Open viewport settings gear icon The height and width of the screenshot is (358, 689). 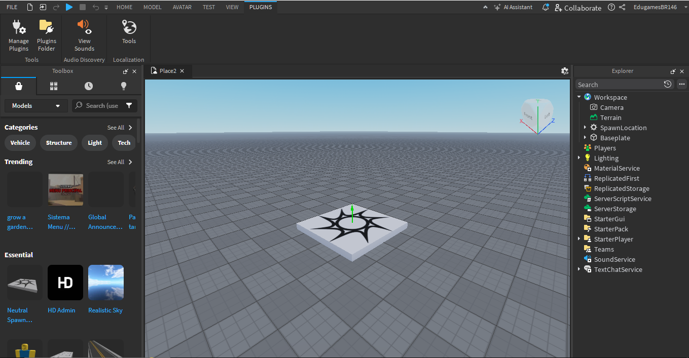564,71
